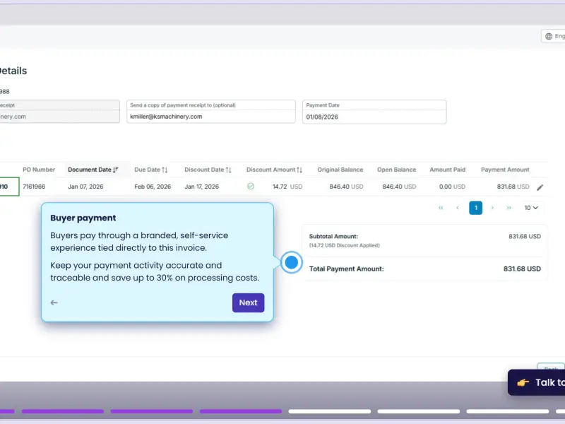Screen dimensions: 565x424
Task: Click the first white progress segment
Action: (329, 411)
